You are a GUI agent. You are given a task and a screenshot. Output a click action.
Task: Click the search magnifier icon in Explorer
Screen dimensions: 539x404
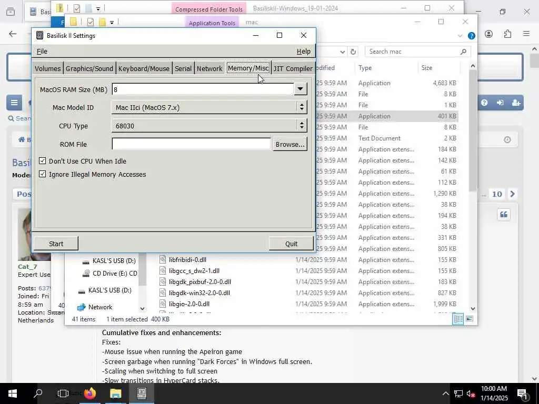[463, 52]
